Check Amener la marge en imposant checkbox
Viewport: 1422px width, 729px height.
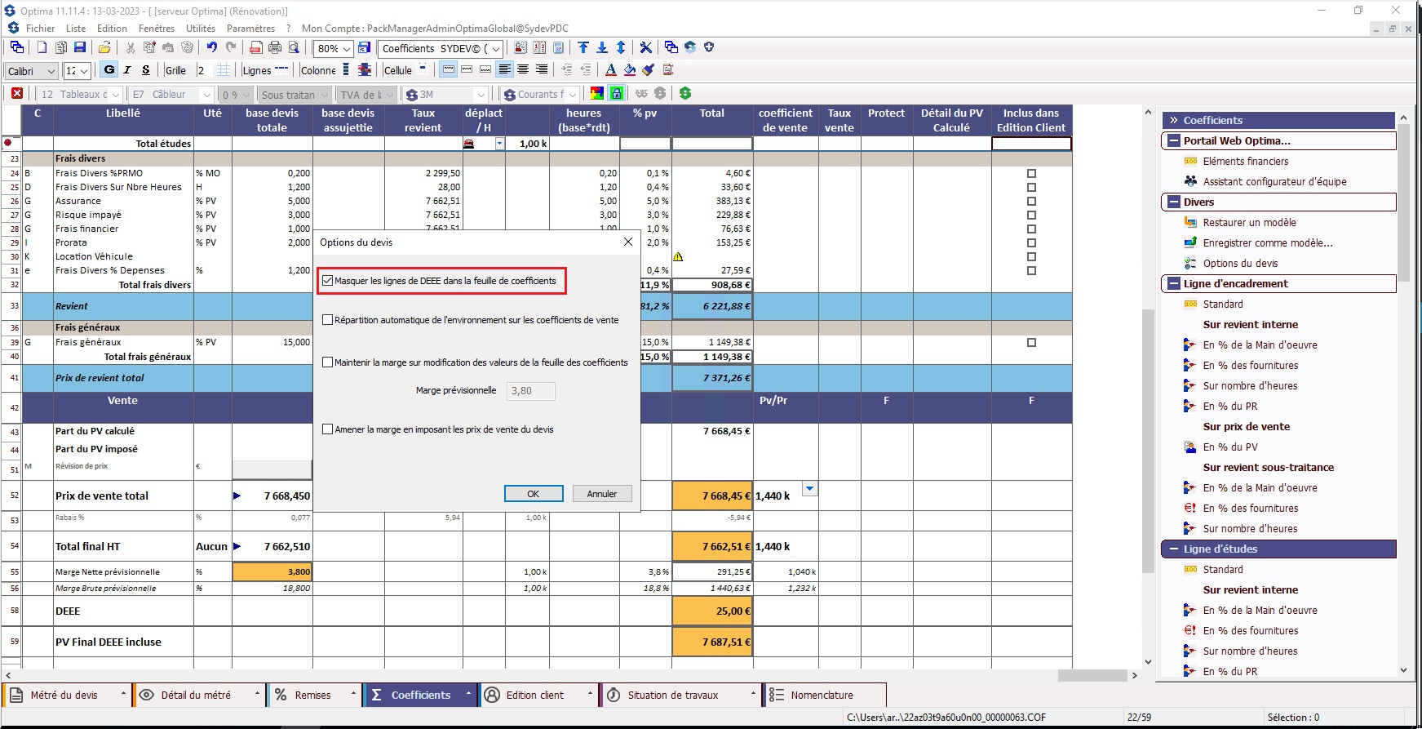[328, 429]
